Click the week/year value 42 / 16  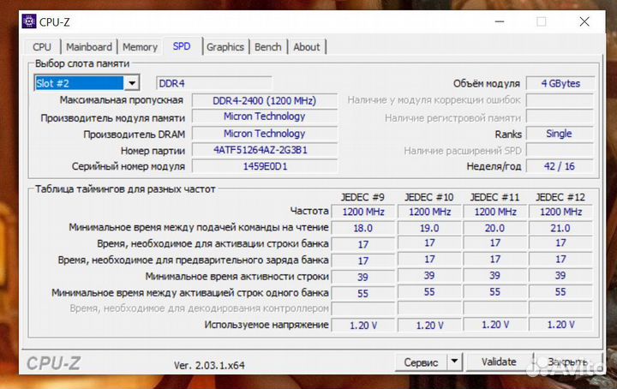(559, 166)
